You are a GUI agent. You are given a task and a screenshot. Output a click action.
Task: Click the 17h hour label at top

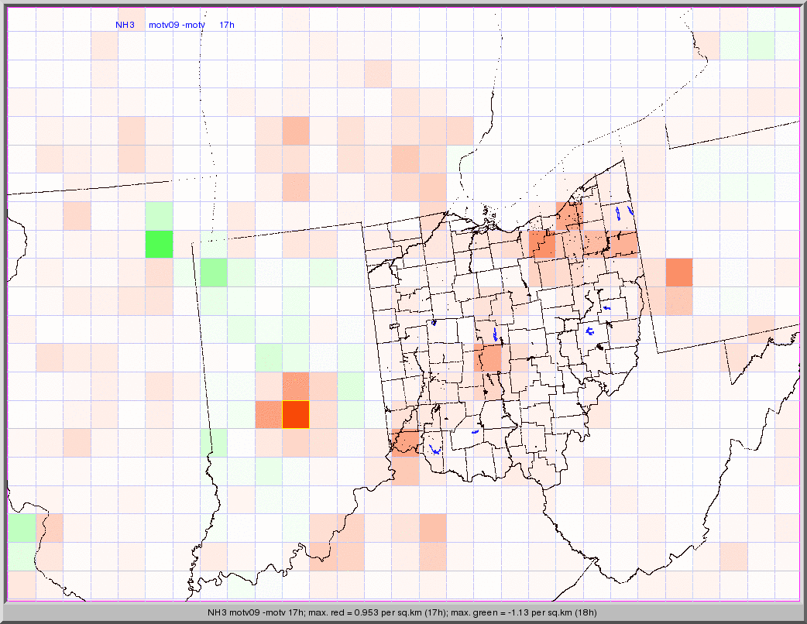pos(227,25)
